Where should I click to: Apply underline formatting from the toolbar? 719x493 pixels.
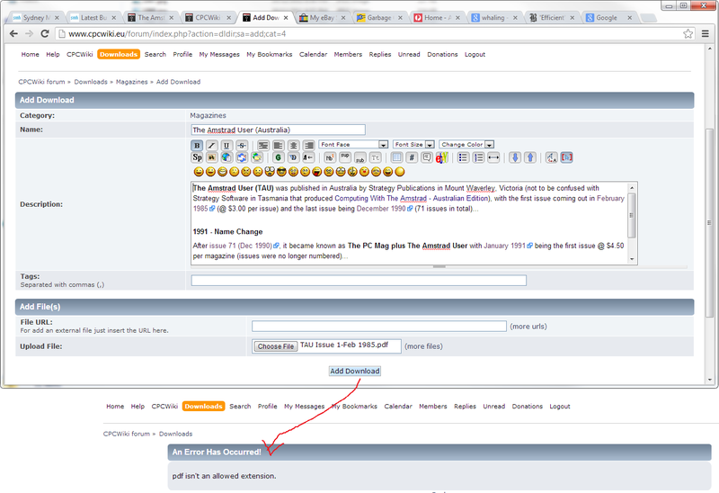coord(226,145)
